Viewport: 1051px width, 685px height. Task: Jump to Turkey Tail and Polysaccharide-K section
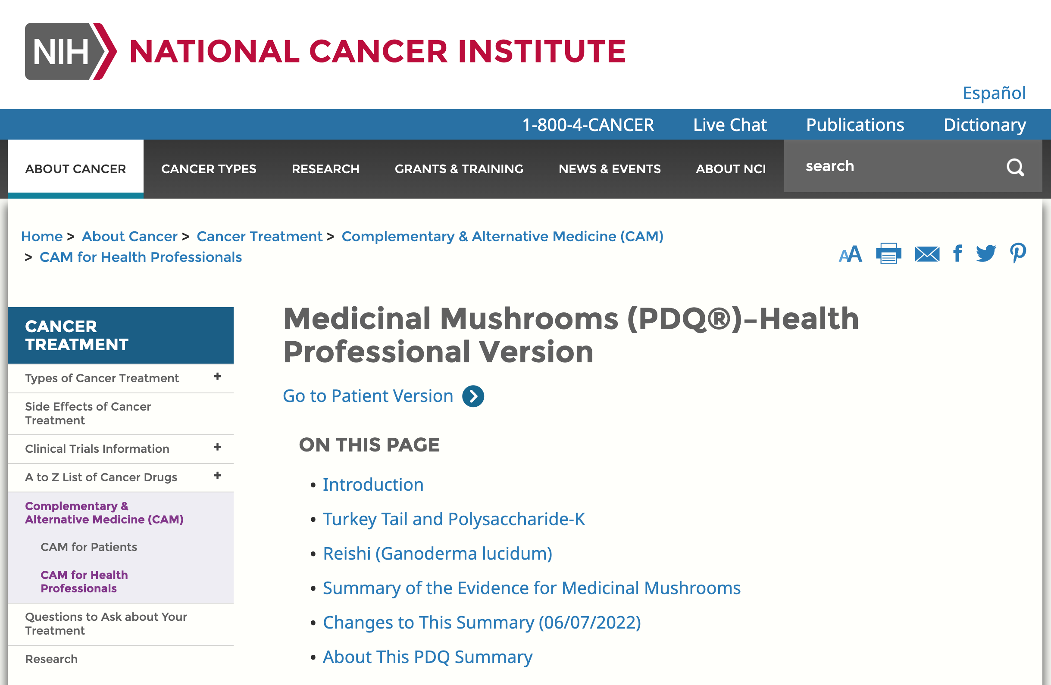[454, 519]
